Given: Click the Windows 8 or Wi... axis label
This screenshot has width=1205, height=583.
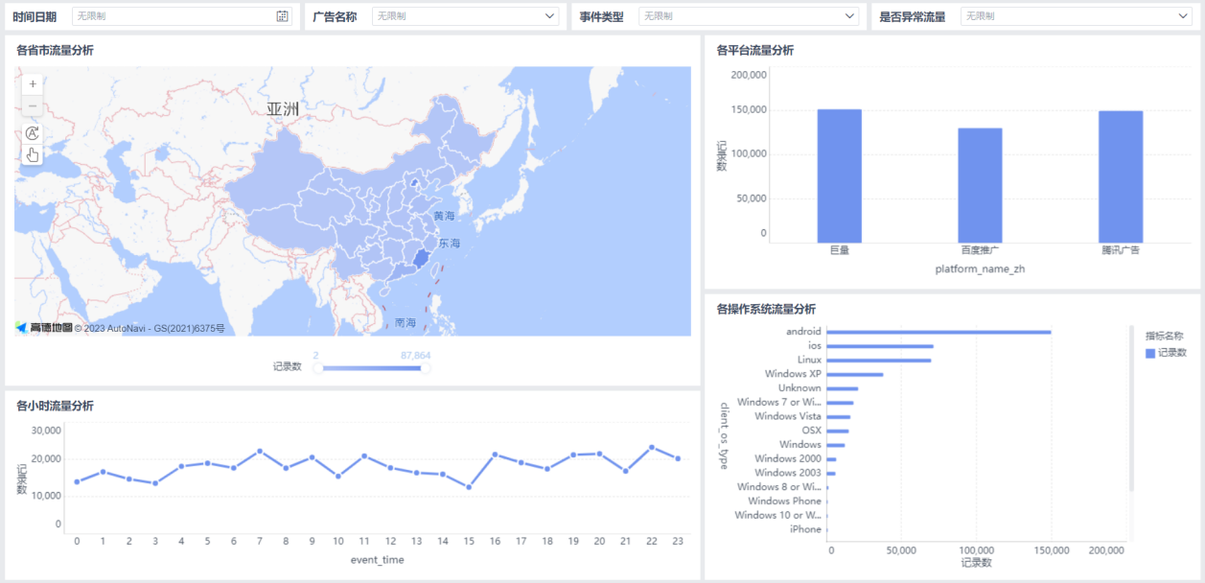Looking at the screenshot, I should tap(779, 487).
